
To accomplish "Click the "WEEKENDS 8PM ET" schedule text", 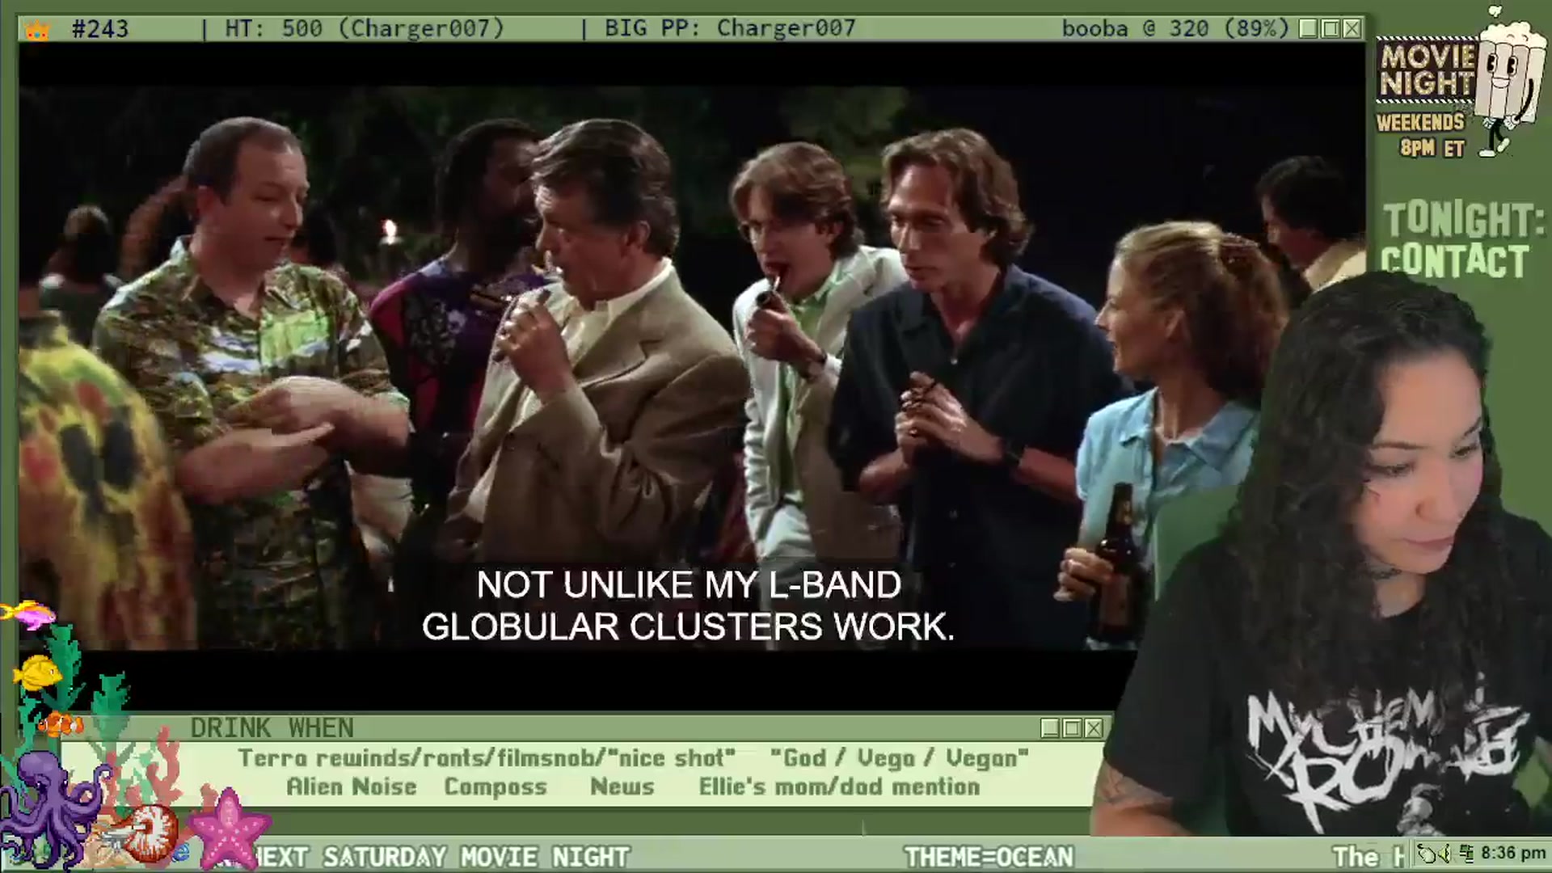I will click(1421, 135).
